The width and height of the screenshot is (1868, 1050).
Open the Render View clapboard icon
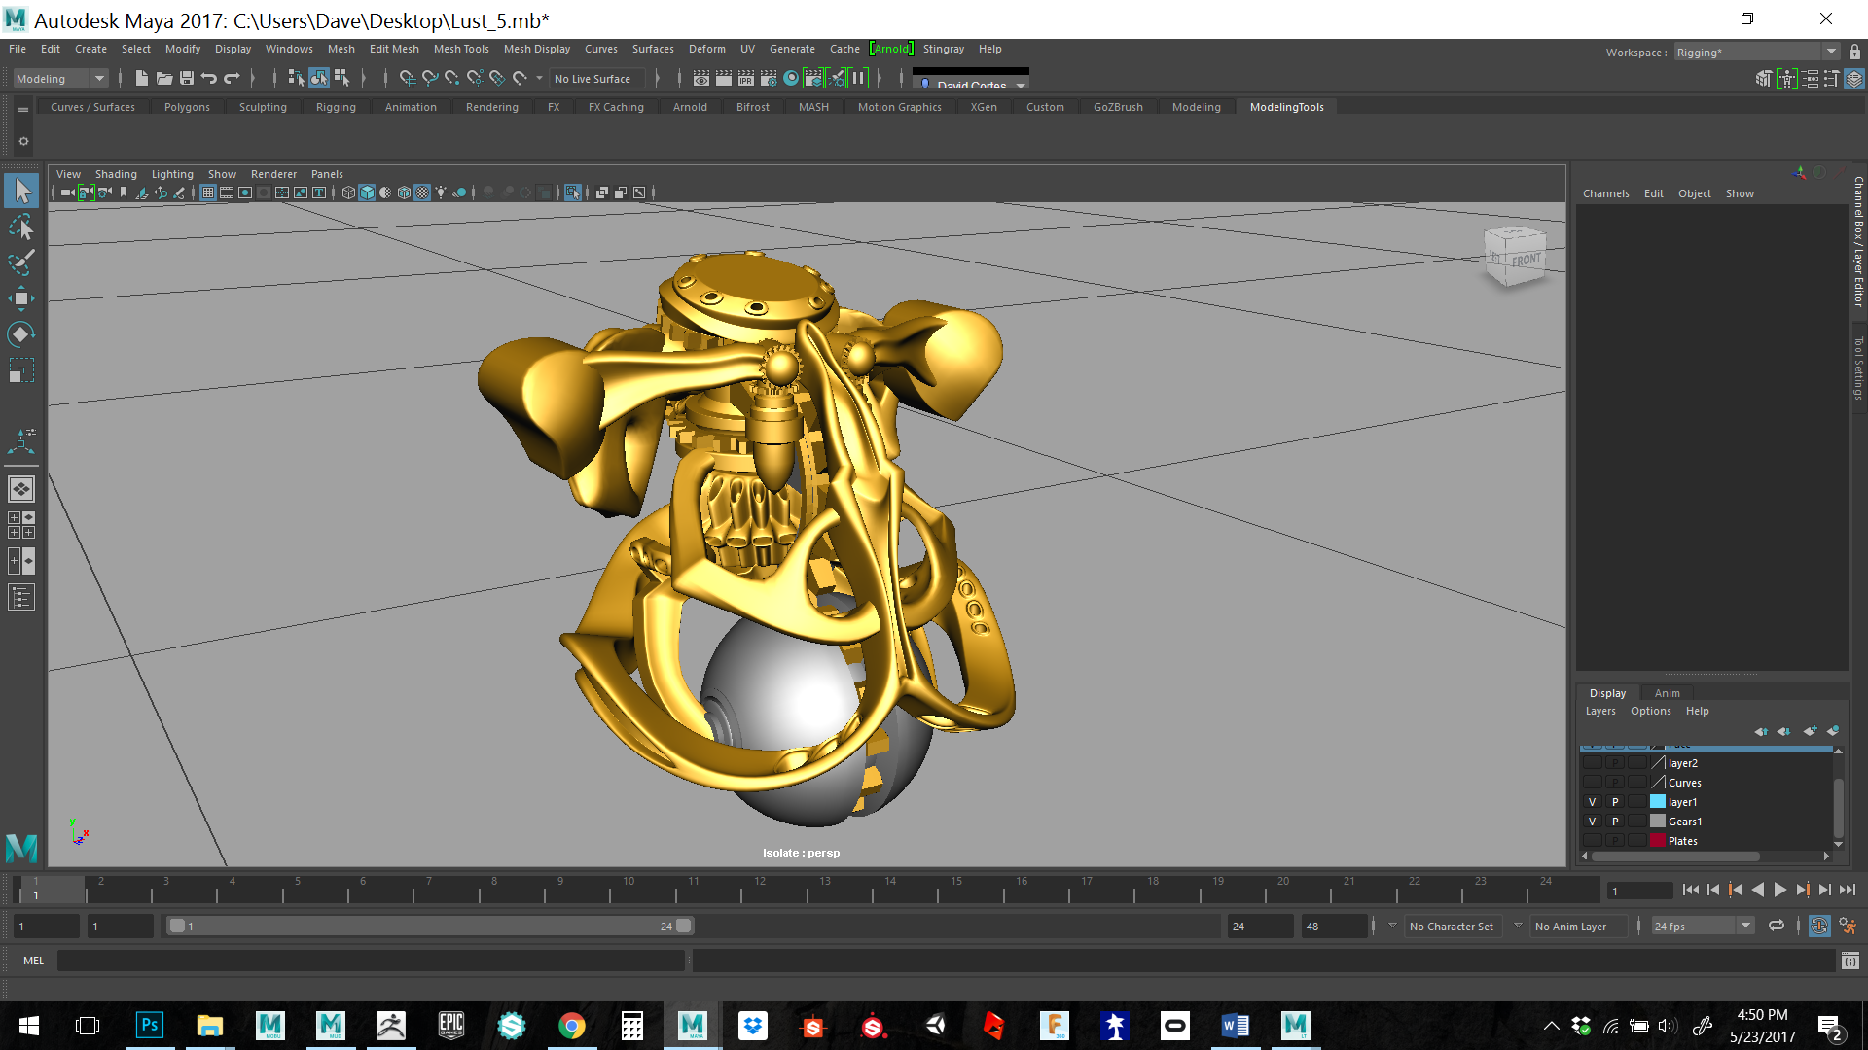click(x=701, y=79)
